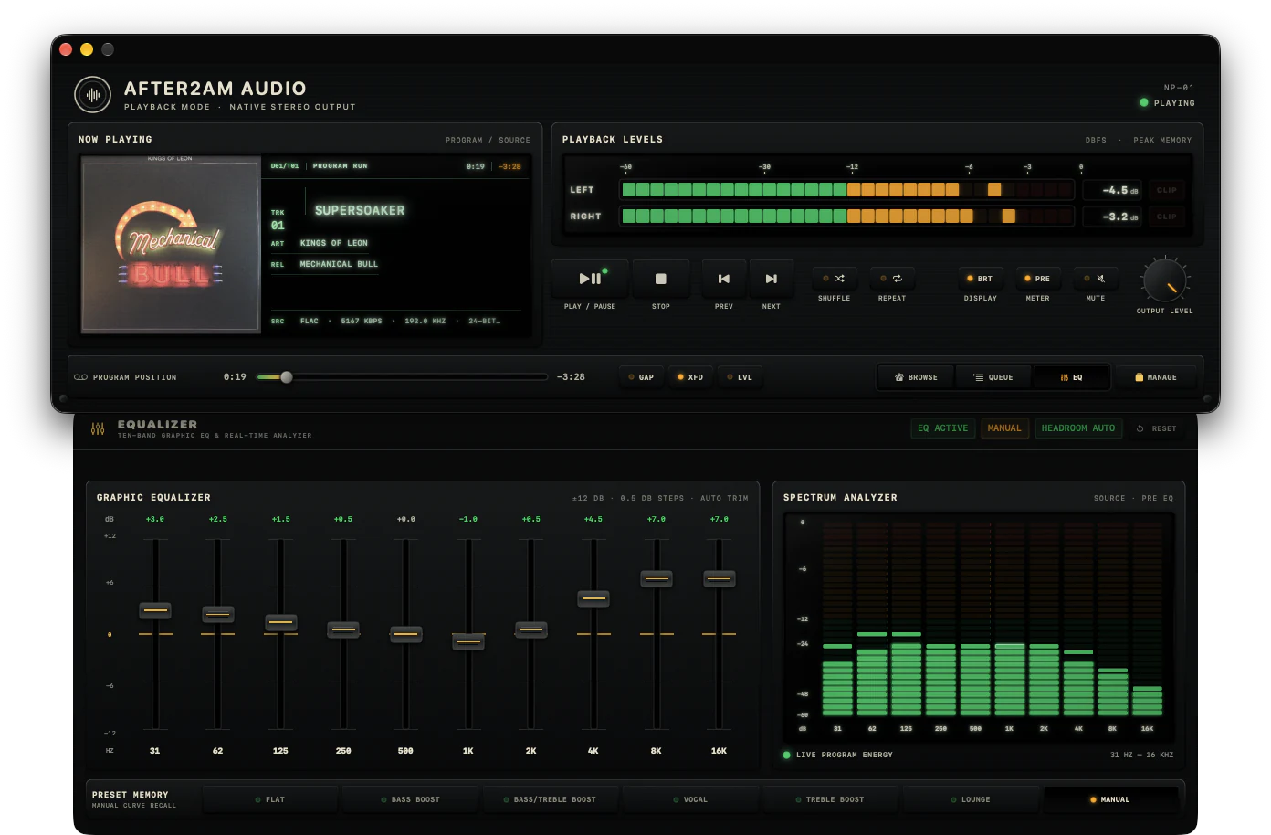This screenshot has width=1271, height=835.
Task: Click the 1K band fader
Action: (x=468, y=641)
